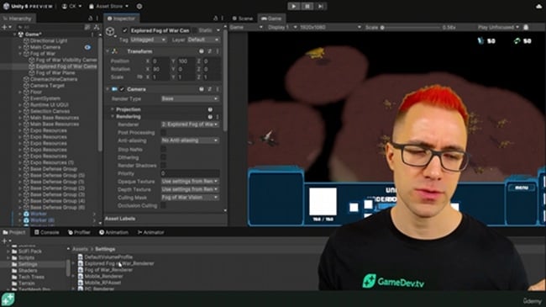The height and width of the screenshot is (307, 546).
Task: Toggle the GameObject active checkbox
Action: [124, 30]
